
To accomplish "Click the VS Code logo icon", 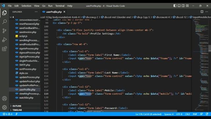I will 3,6.
